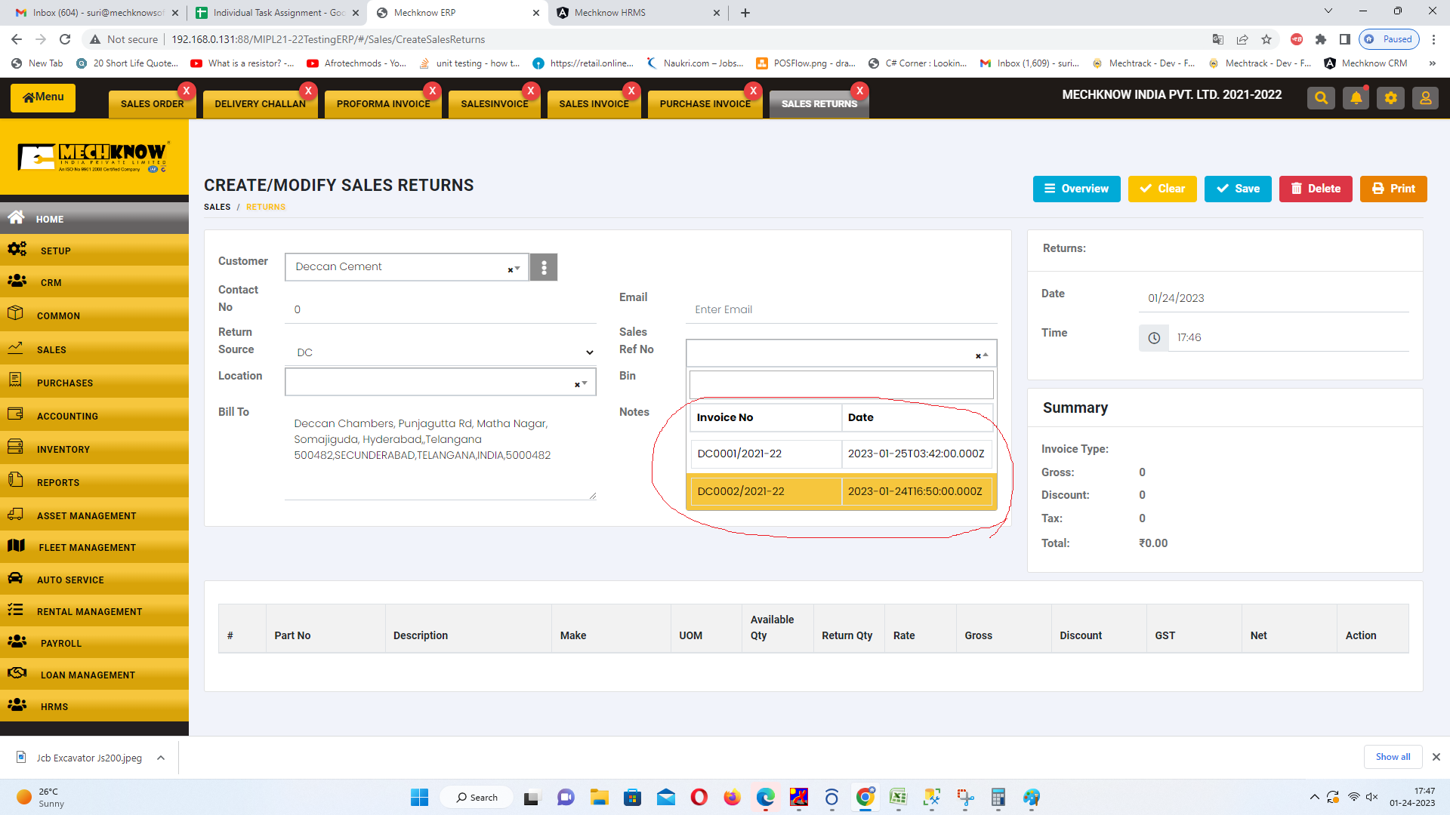Open Fleet Management in sidebar

click(87, 547)
